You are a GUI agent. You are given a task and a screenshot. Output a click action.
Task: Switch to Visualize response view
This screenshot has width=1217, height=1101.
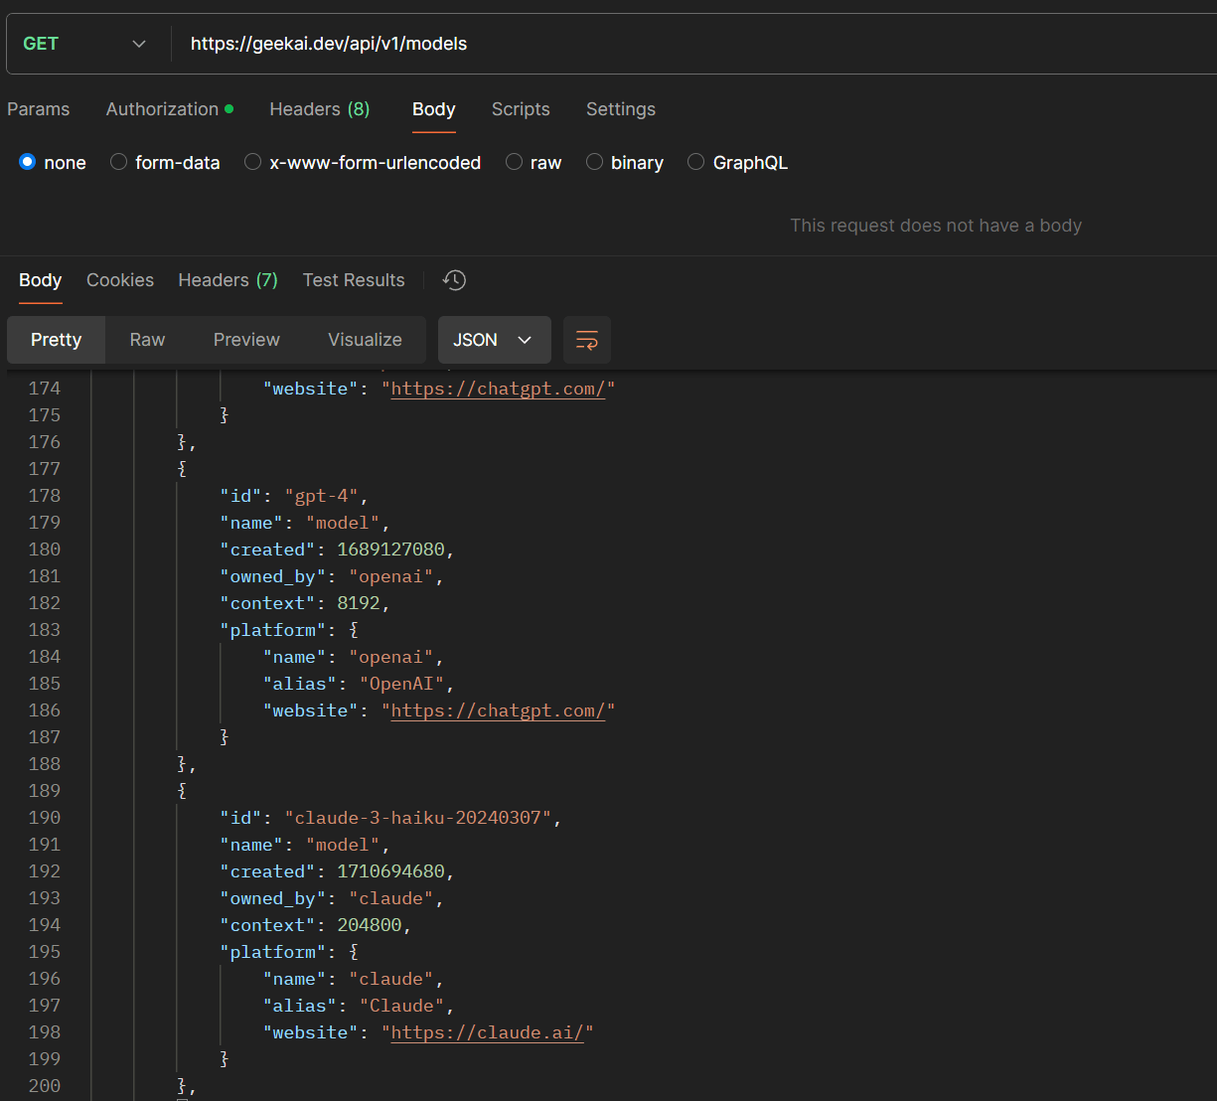(366, 340)
